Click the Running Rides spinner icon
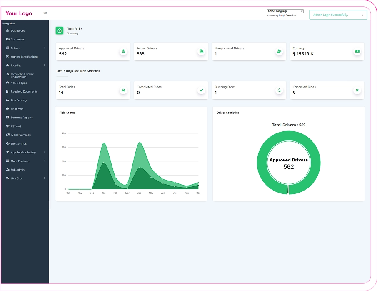The height and width of the screenshot is (291, 377). click(x=279, y=90)
